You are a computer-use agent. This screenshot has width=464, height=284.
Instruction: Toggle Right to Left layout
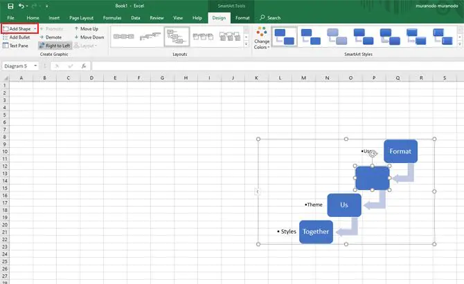coord(55,46)
